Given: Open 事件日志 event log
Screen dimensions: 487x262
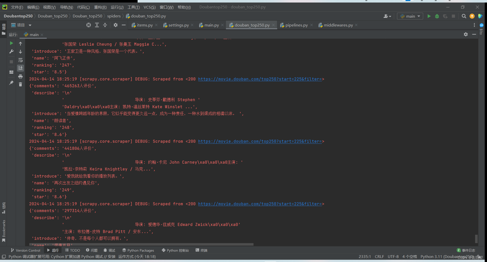Looking at the screenshot, I should point(466,250).
